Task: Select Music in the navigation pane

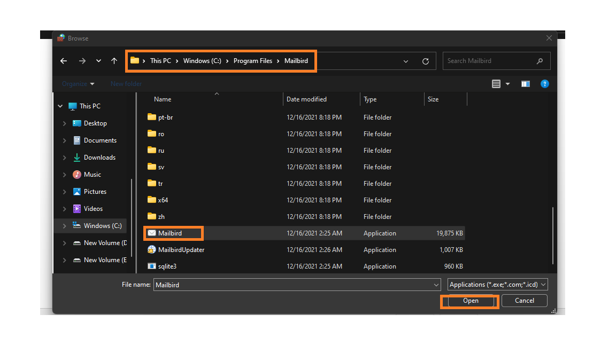Action: coord(93,175)
